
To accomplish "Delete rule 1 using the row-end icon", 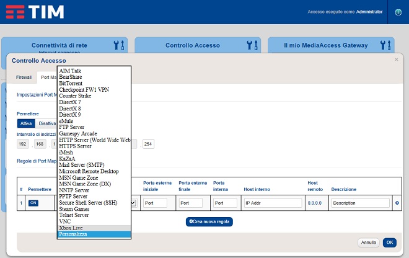I will tap(397, 203).
